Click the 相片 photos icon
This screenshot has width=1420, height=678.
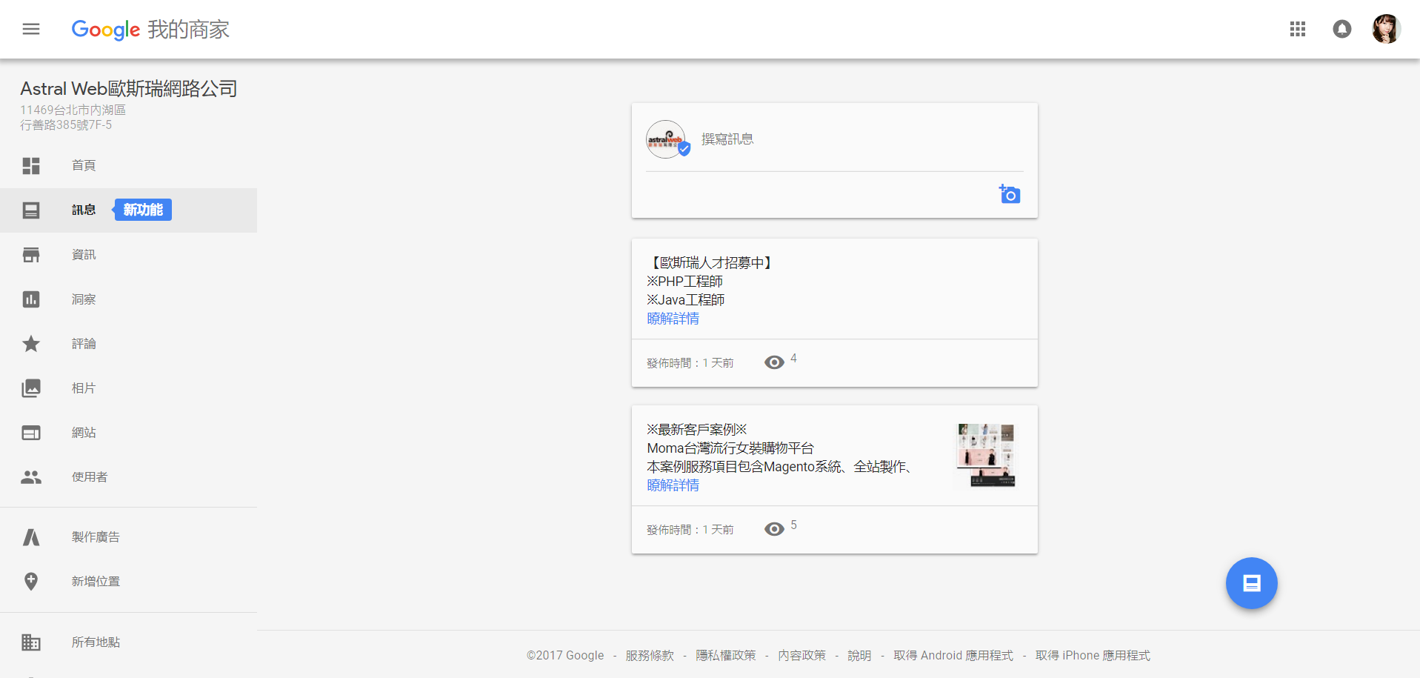[31, 388]
